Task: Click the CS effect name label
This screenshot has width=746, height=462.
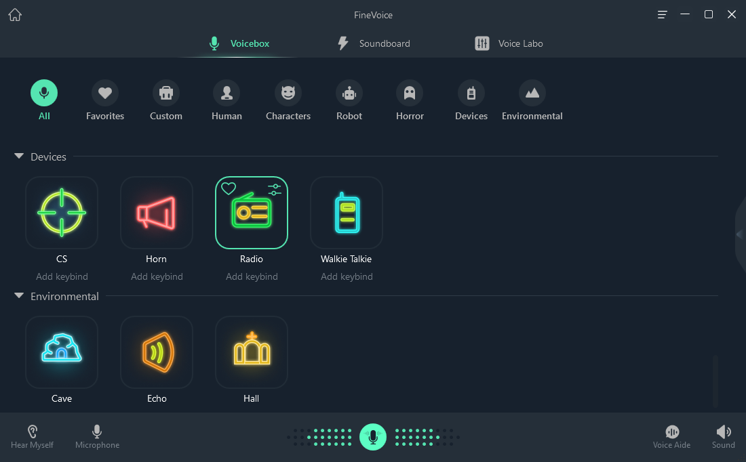Action: pos(62,259)
